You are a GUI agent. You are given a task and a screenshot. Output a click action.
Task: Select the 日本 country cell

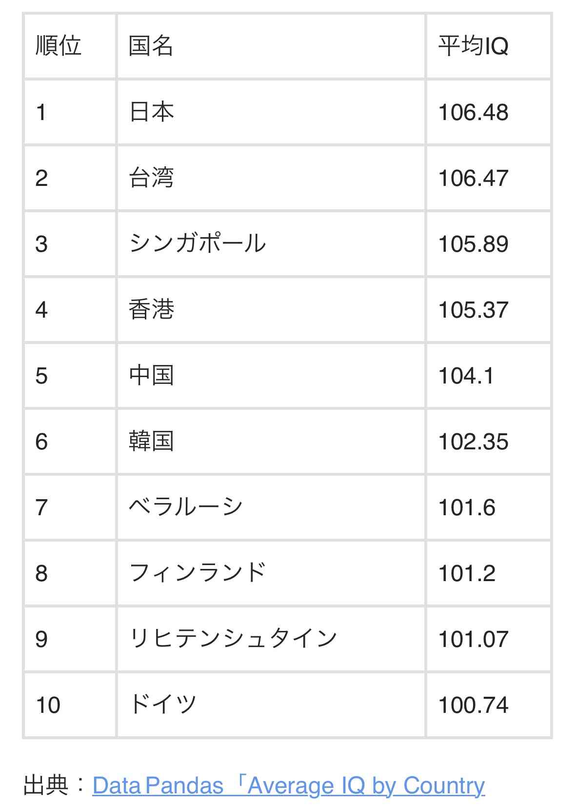152,112
